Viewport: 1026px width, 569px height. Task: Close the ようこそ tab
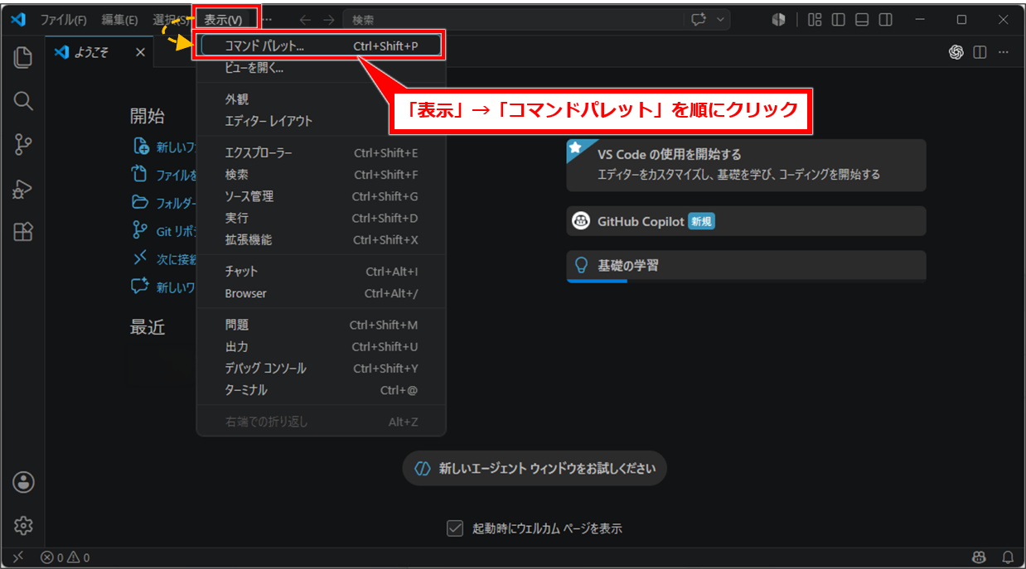pyautogui.click(x=140, y=52)
